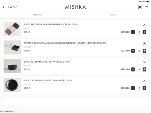Remove COPETINERO DE CERAMICA from the cart
The height and width of the screenshot is (113, 151).
pyautogui.click(x=144, y=43)
